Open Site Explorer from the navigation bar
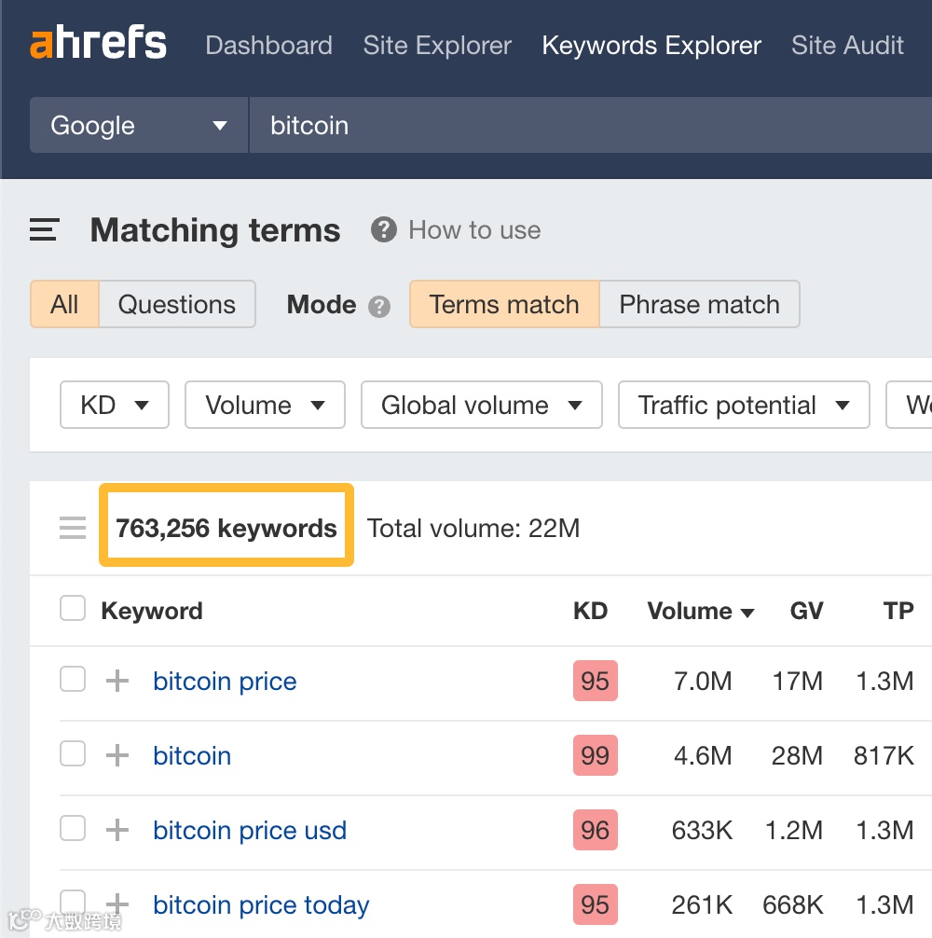 coord(436,45)
